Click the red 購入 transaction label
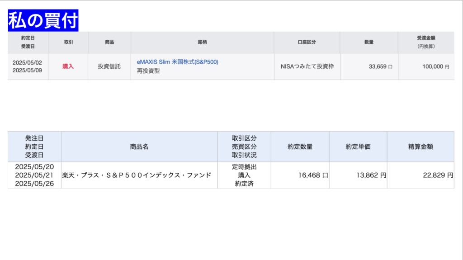Screen dimensions: 463x260 pyautogui.click(x=68, y=66)
